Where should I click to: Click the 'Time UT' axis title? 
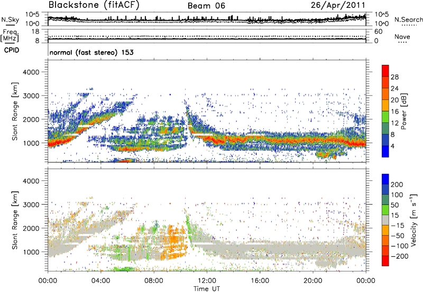pos(207,288)
